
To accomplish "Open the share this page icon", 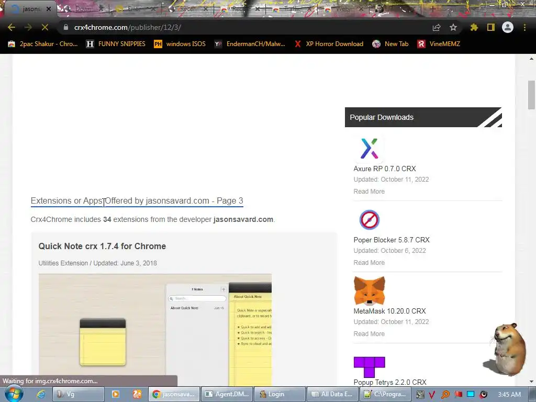I will coord(437,27).
